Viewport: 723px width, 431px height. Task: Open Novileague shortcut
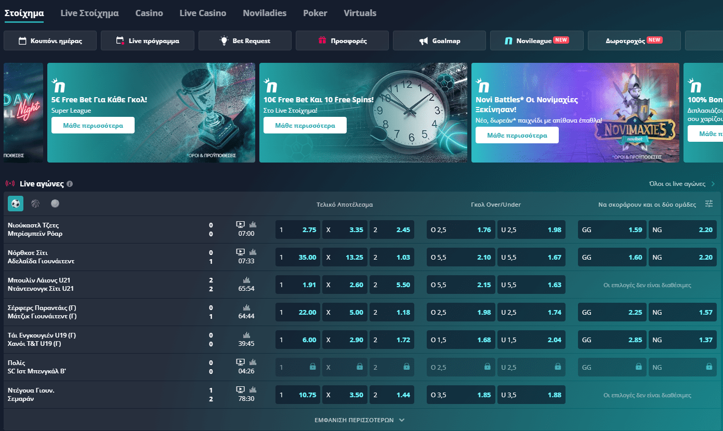click(x=537, y=41)
